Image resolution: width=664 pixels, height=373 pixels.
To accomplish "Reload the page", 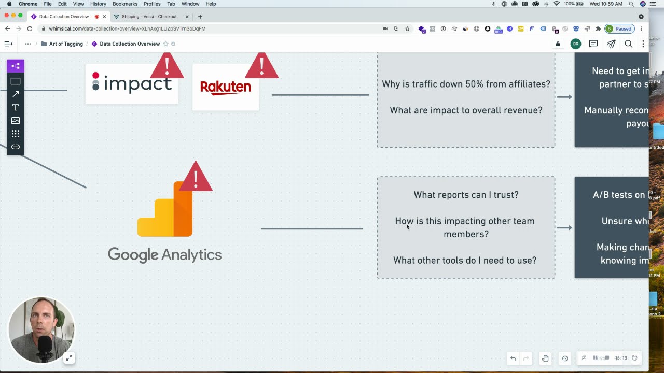I will click(30, 28).
